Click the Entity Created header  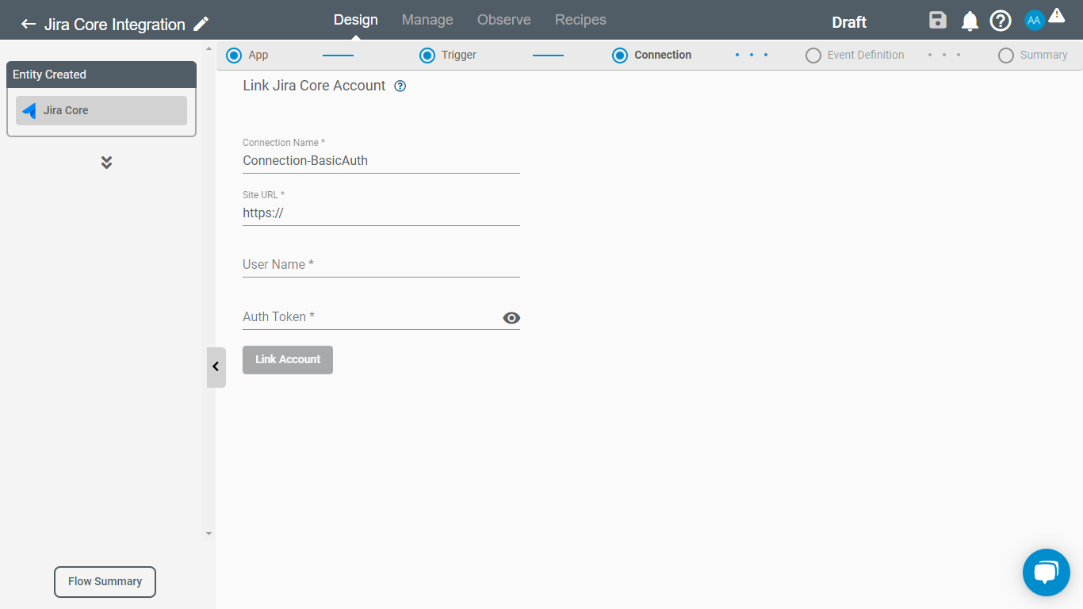point(101,75)
